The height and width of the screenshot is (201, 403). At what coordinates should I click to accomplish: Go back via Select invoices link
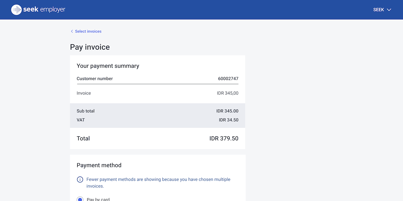(88, 31)
